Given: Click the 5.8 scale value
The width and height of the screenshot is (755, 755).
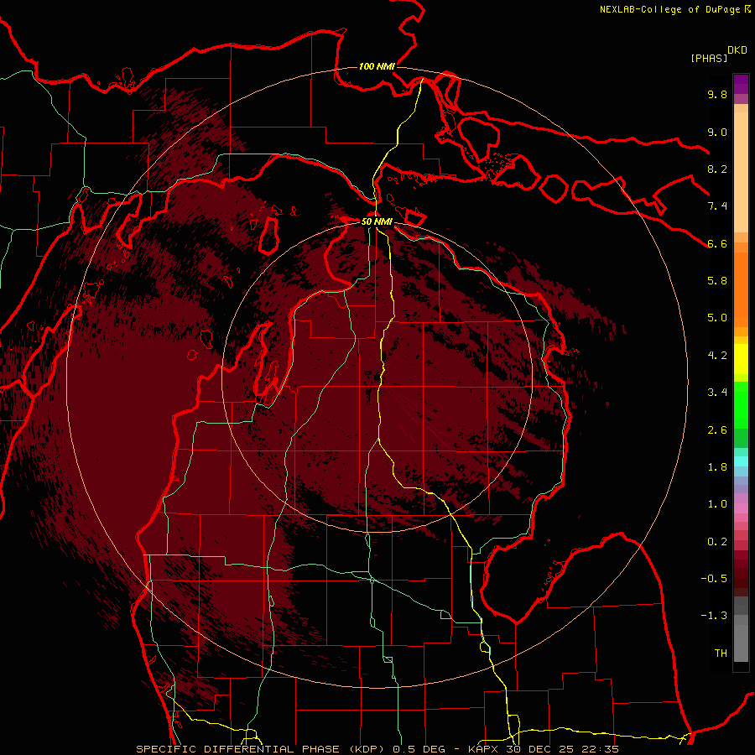Looking at the screenshot, I should (717, 281).
